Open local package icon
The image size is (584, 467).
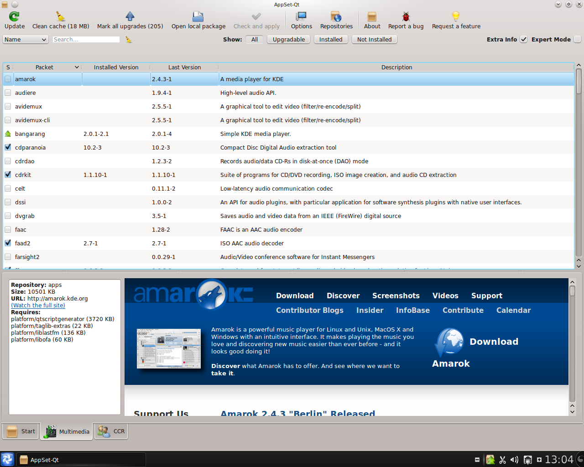[198, 17]
